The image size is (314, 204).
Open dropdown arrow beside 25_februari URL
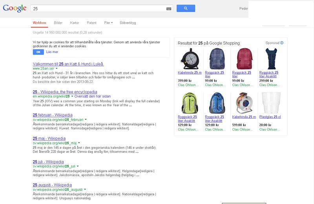pyautogui.click(x=86, y=119)
